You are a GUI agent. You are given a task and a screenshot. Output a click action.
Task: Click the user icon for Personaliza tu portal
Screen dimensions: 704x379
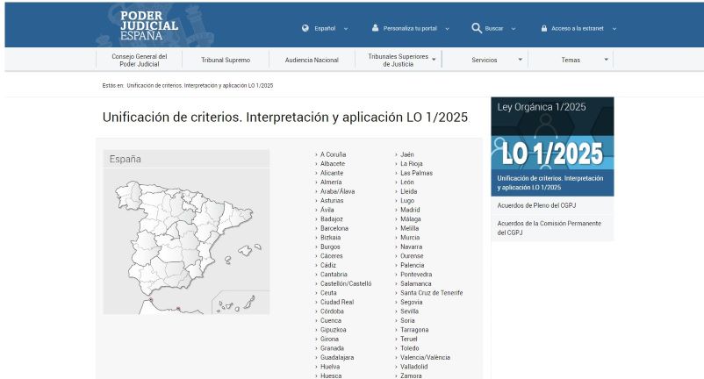pos(375,28)
